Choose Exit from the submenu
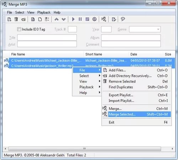178x160 pixels. click(137, 122)
